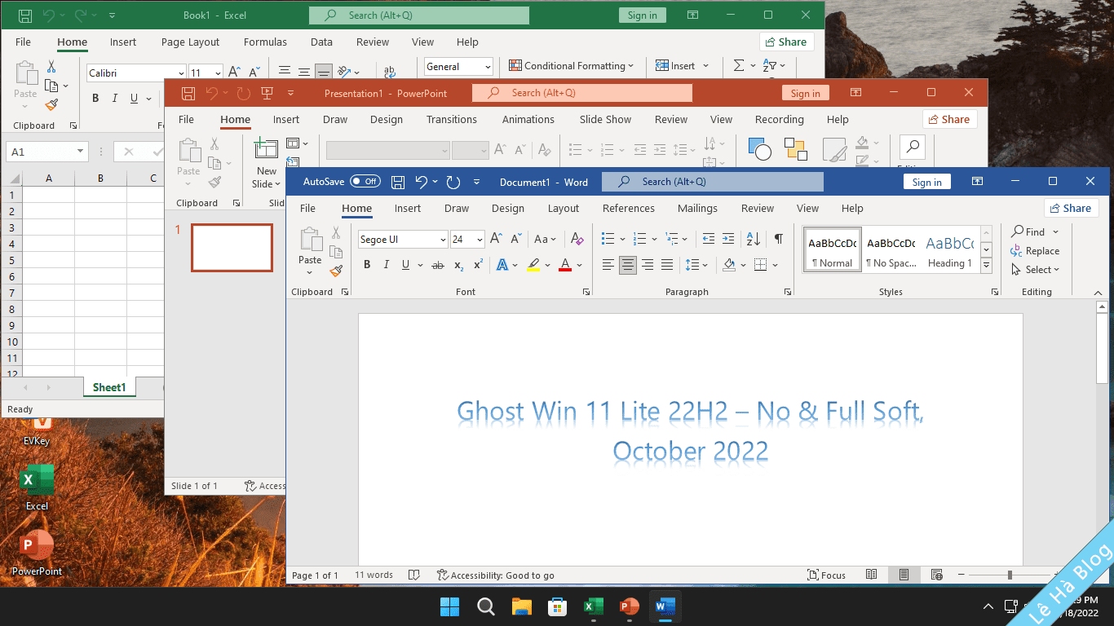
Task: Open the Select dropdown in Word Editing group
Action: (1035, 270)
